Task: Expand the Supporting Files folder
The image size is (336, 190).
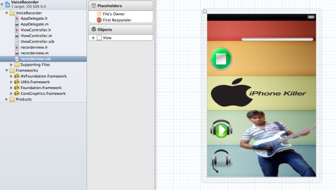Action: tap(11, 65)
